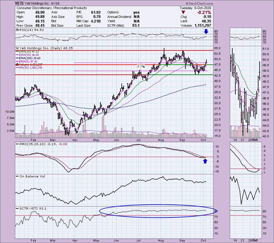Click the EPS value 0.78
This screenshot has height=243, width=274.
pos(97,17)
